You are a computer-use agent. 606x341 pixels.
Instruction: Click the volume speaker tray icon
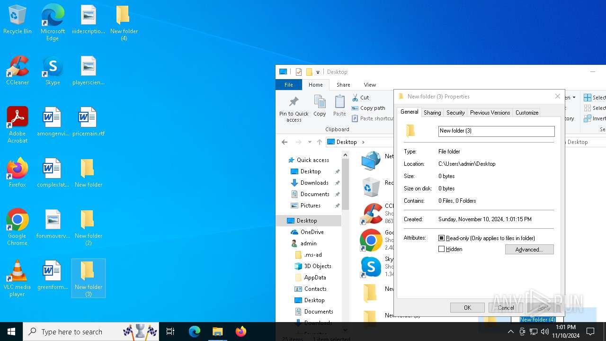545,332
